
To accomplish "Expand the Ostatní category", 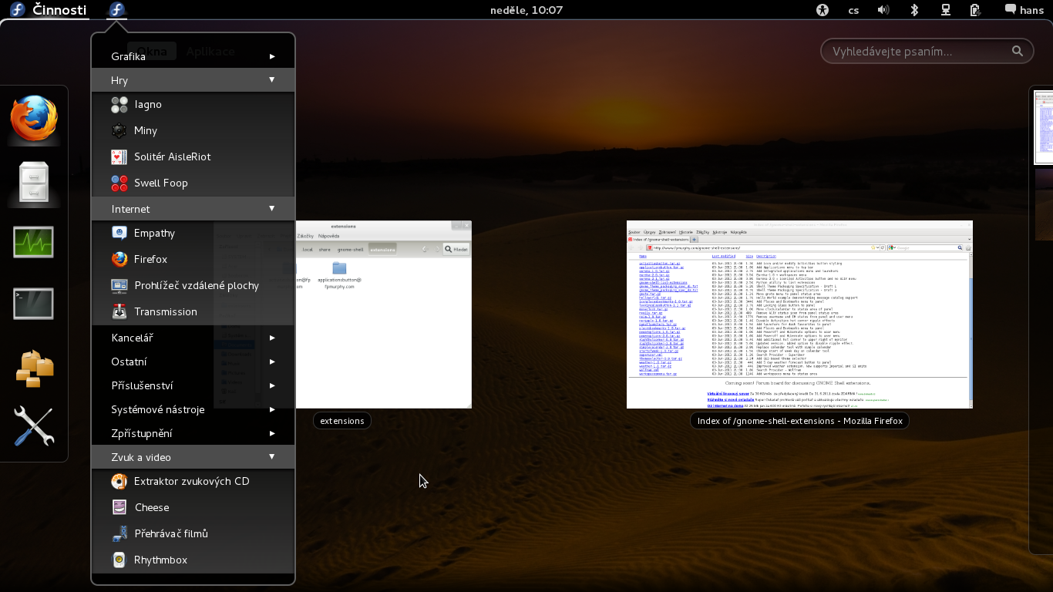I will [x=193, y=362].
